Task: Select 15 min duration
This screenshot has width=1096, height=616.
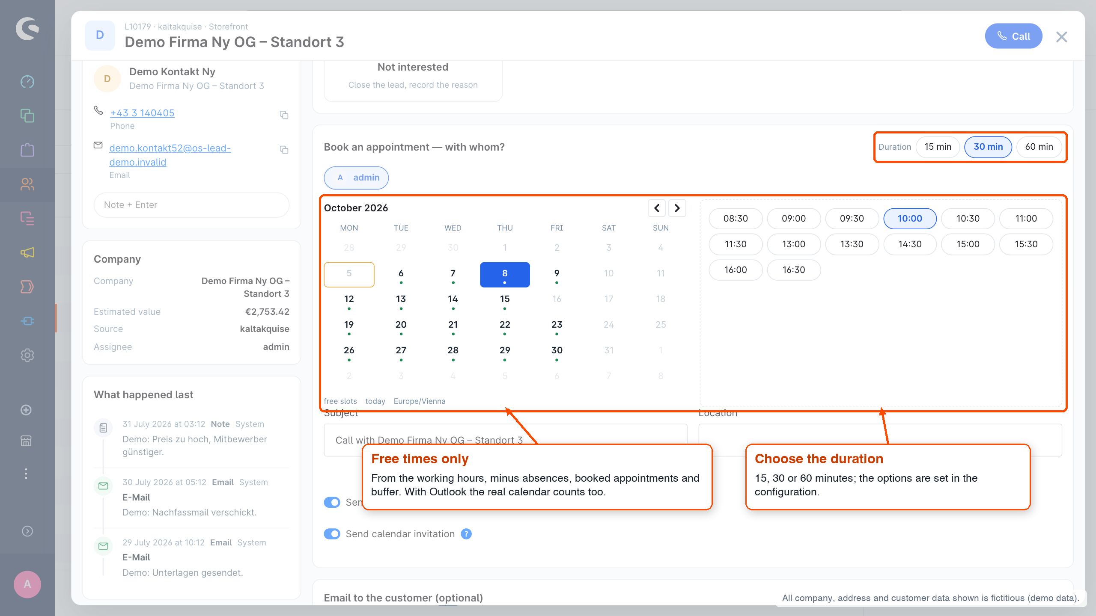Action: tap(938, 147)
